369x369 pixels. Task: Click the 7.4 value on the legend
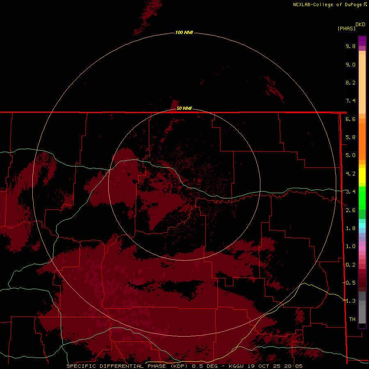[351, 101]
